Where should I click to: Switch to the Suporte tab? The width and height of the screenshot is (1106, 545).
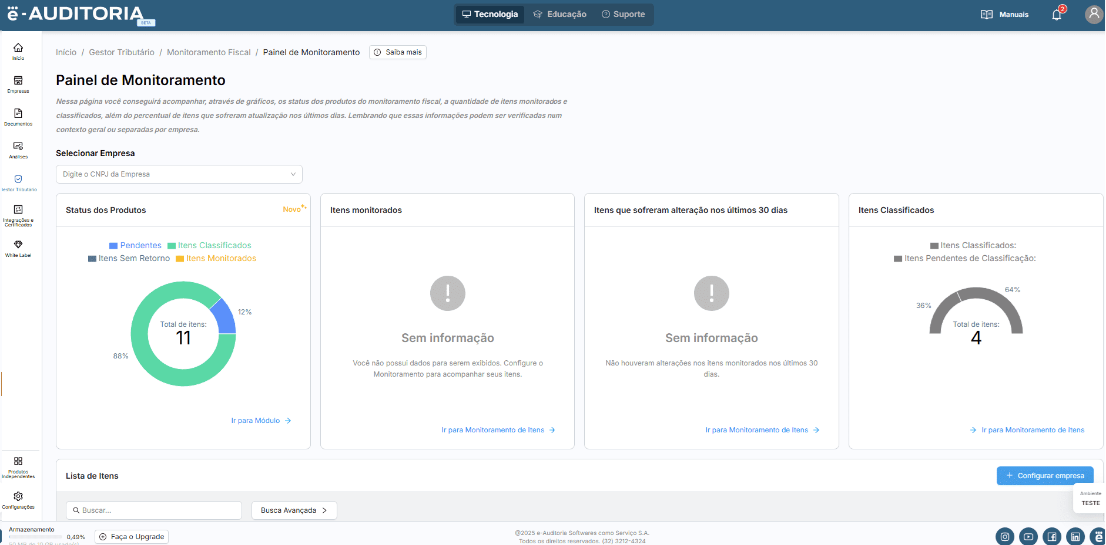[624, 15]
